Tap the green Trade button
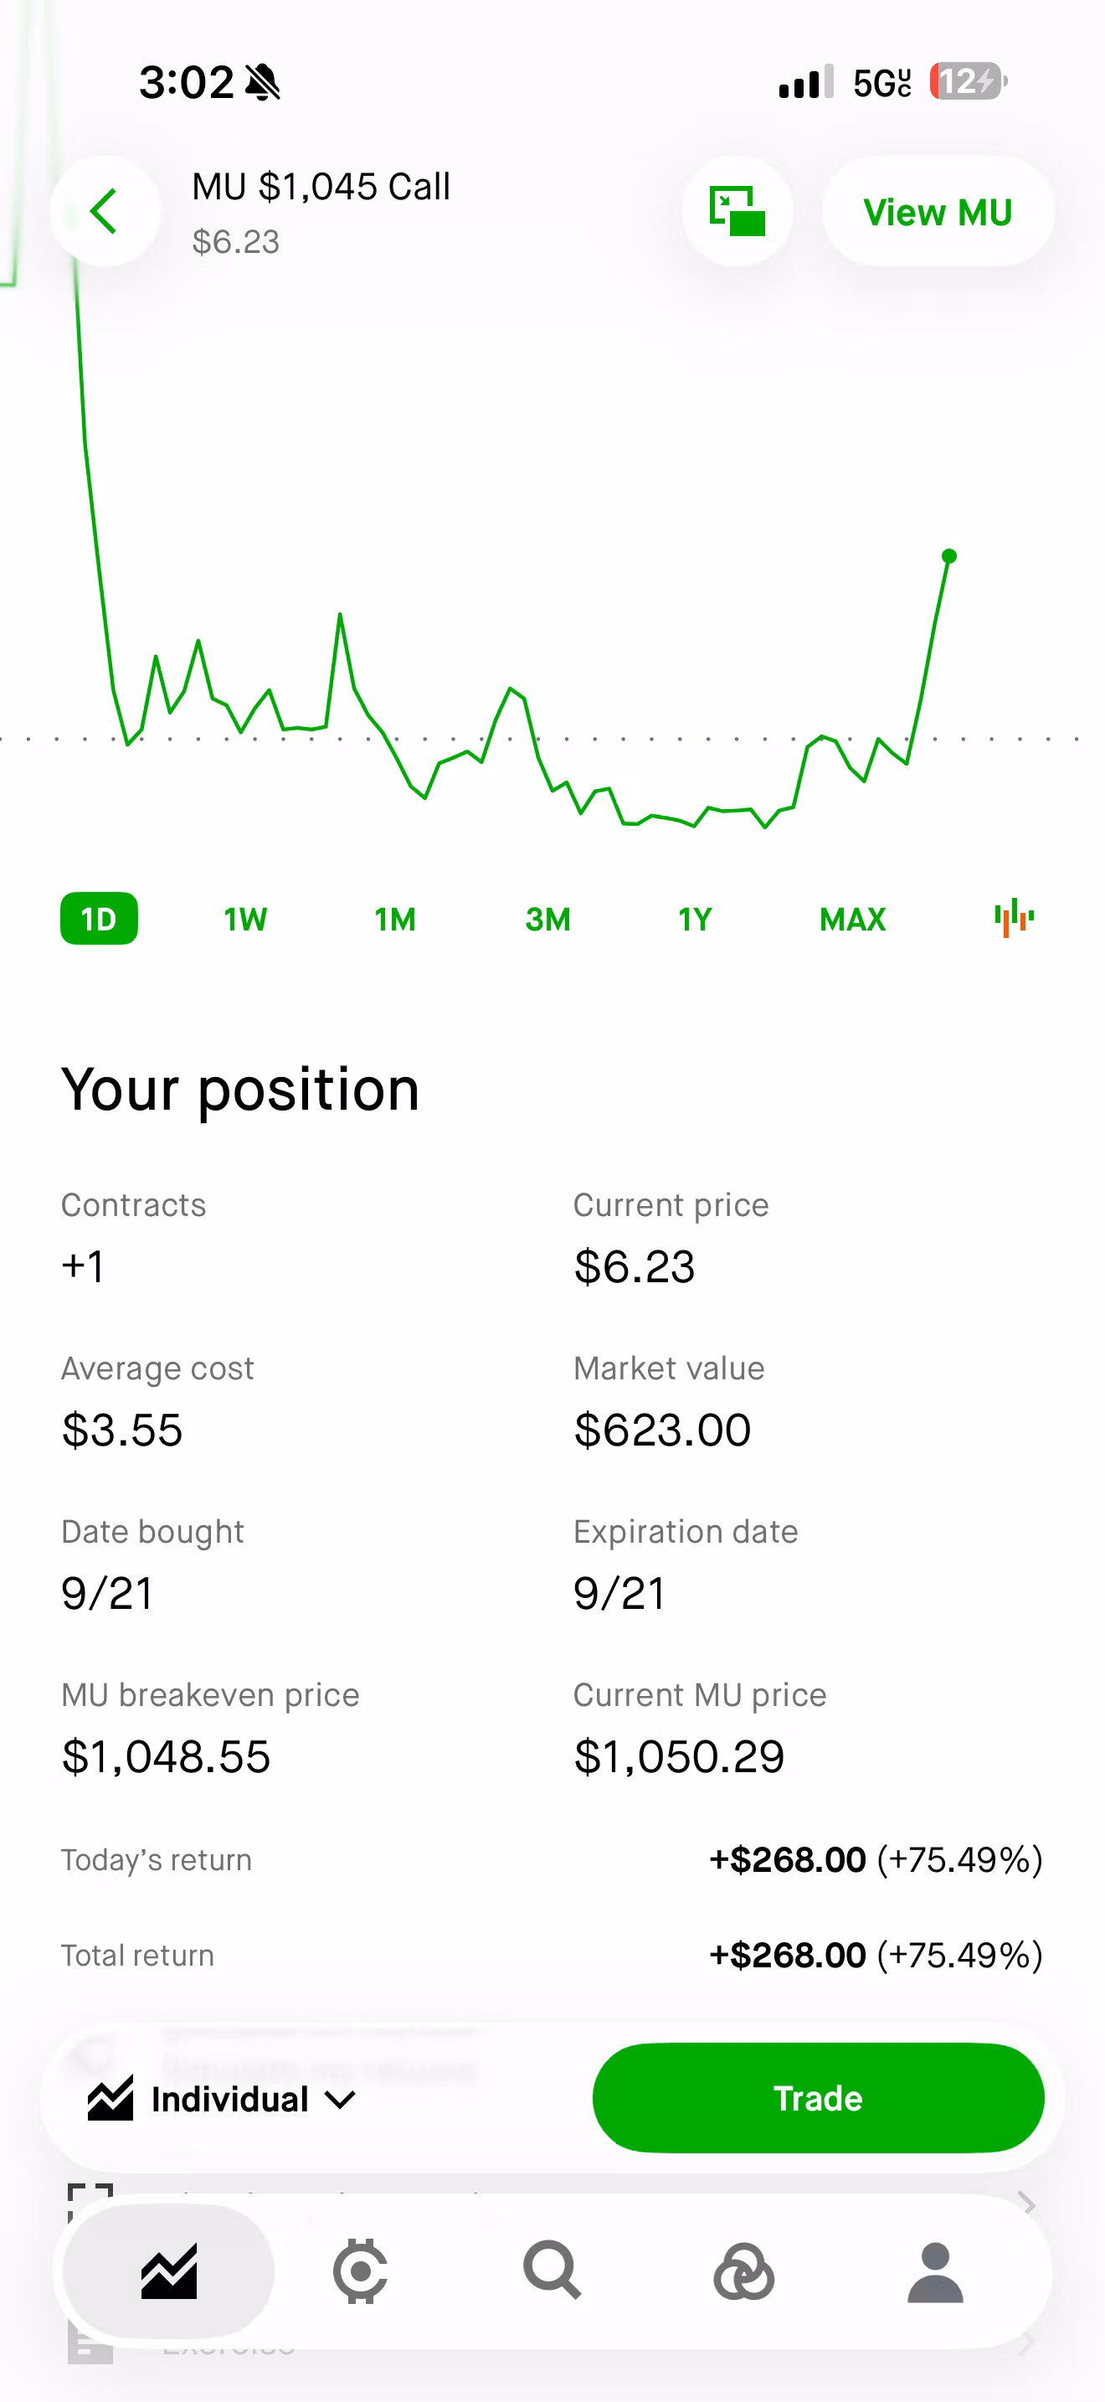This screenshot has height=2402, width=1105. click(818, 2098)
